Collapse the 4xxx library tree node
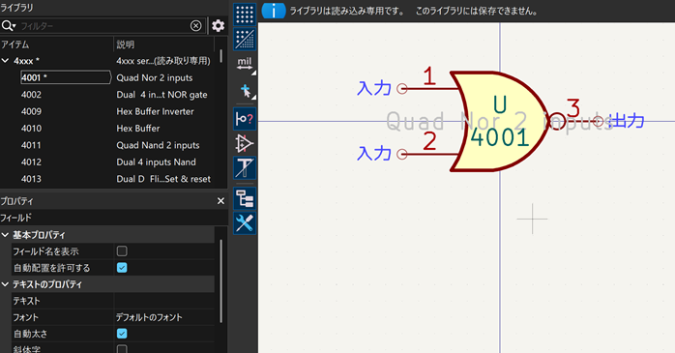Viewport: 675px width, 353px height. pyautogui.click(x=5, y=61)
